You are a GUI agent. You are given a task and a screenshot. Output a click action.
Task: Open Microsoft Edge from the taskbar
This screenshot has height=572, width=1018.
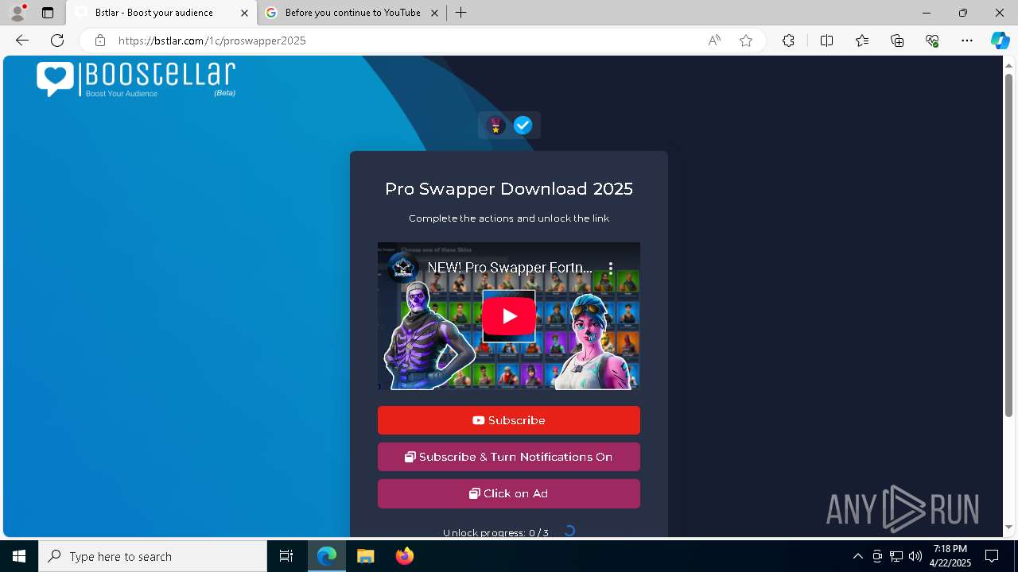point(327,556)
